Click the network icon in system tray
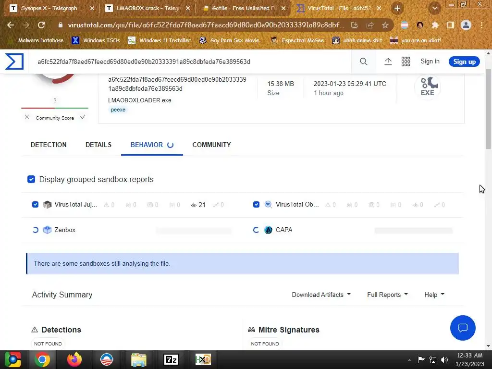This screenshot has width=492, height=369. 433,360
